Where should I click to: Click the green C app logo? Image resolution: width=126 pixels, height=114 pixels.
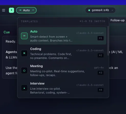(12, 10)
